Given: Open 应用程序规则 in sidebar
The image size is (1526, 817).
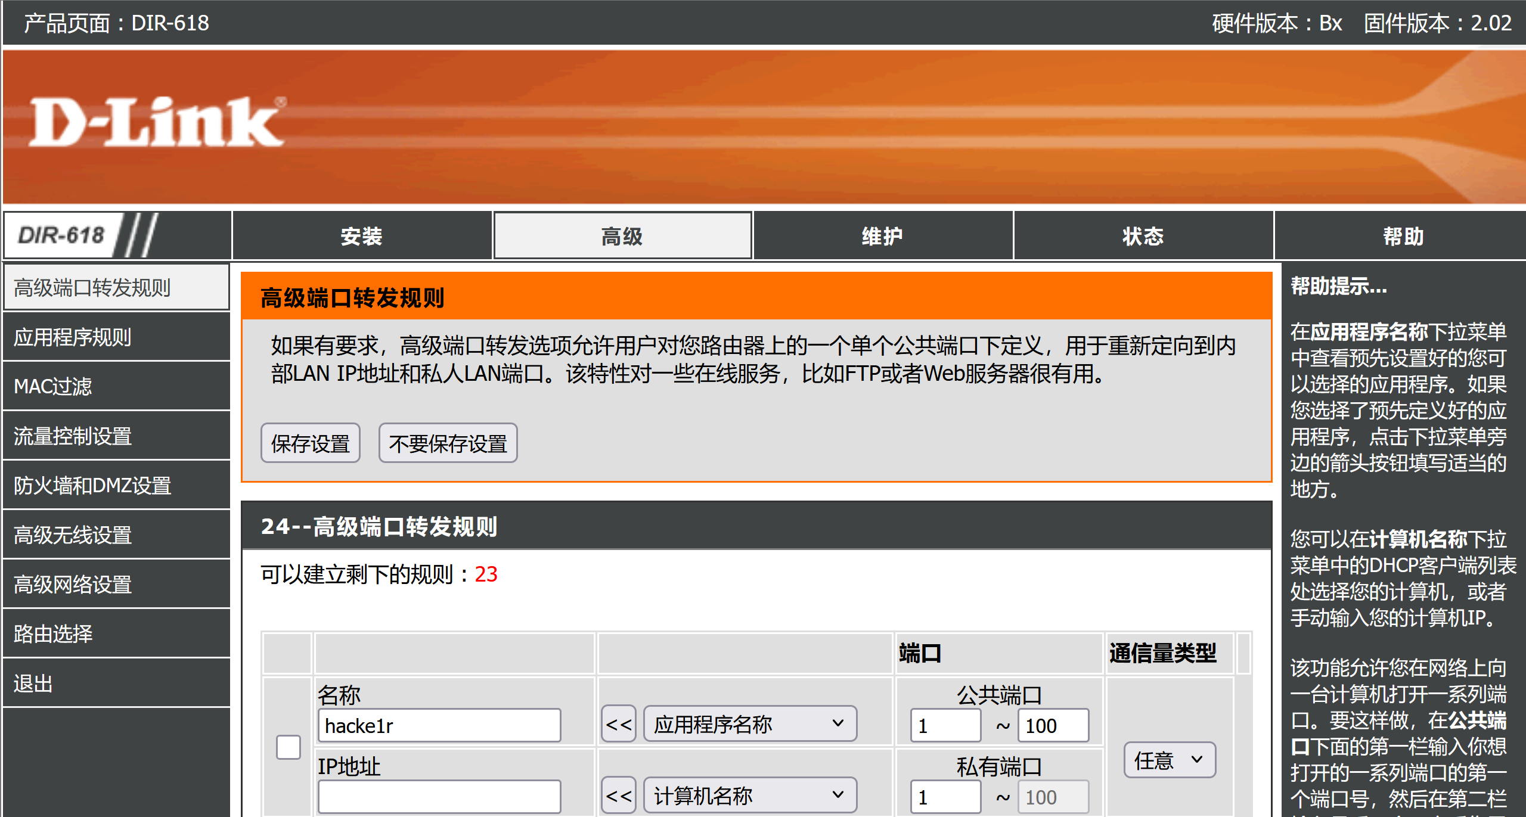Looking at the screenshot, I should coord(116,337).
